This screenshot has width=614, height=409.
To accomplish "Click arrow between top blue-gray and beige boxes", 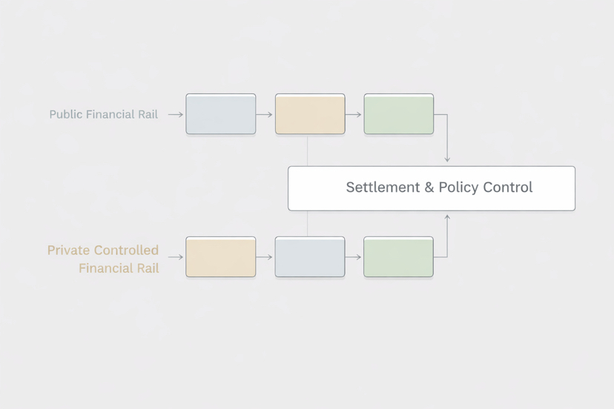I will point(265,115).
